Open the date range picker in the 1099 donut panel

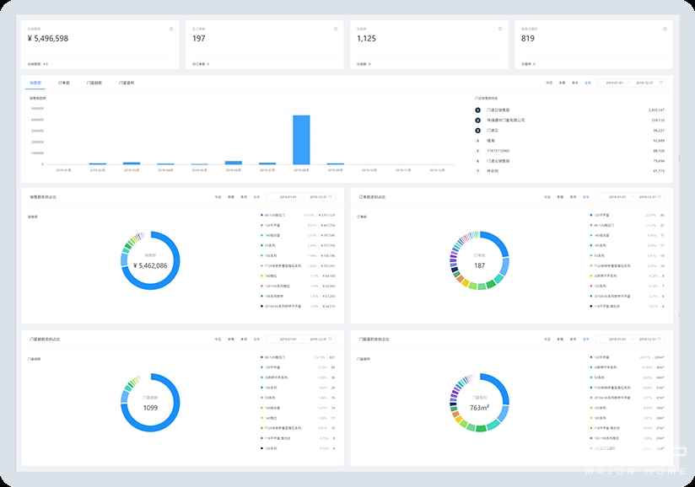[298, 339]
